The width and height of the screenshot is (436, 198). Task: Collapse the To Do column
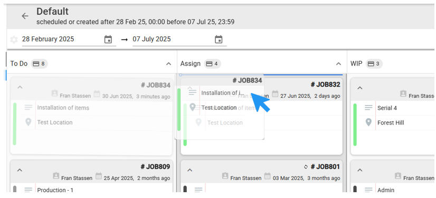coord(168,64)
